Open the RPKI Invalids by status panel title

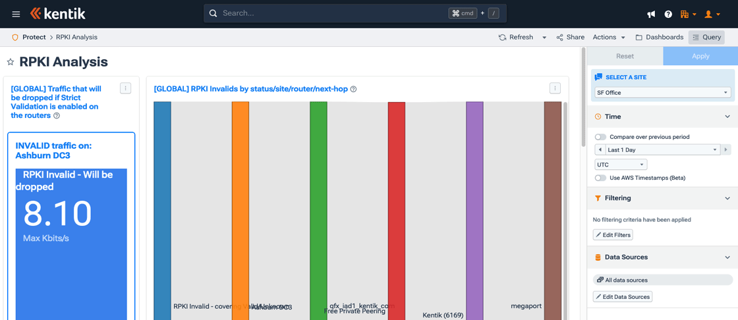point(251,89)
